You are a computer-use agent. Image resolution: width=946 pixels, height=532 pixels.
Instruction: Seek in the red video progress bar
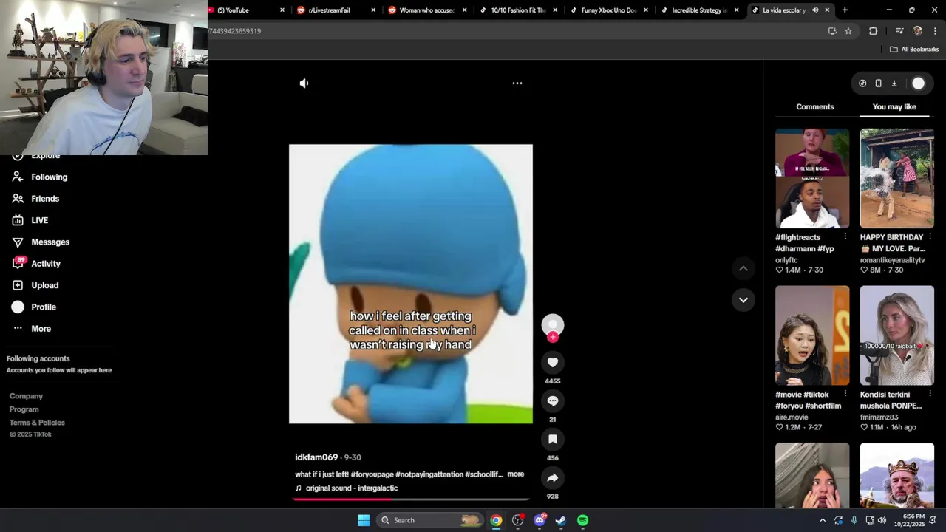pyautogui.click(x=410, y=499)
